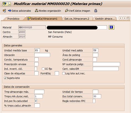131x113 pixels.
Task: Click the % tmpo.caduc.almacén field
Action: (37, 106)
